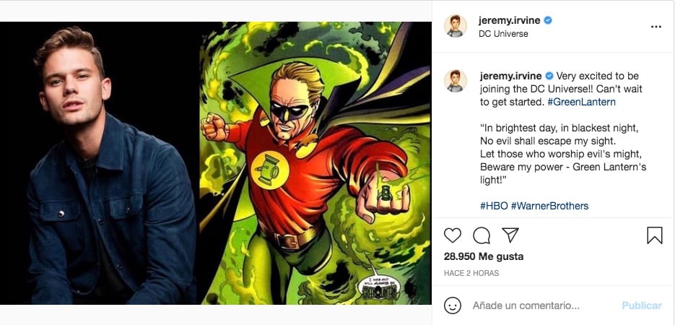Screen dimensions: 675x325
Task: Open emoji picker in comment box
Action: pos(453,305)
